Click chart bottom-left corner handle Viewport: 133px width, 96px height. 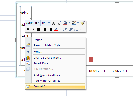pyautogui.click(x=16, y=77)
